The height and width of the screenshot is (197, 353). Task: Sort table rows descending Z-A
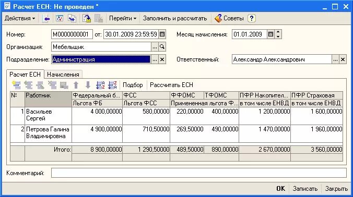point(112,85)
